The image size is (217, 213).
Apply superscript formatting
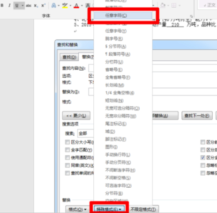click(43, 6)
